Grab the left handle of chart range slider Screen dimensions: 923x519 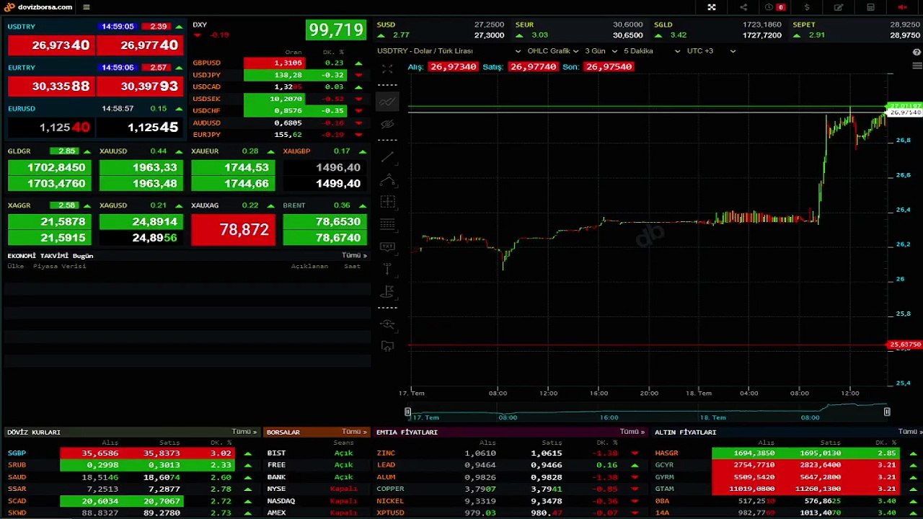tap(407, 412)
